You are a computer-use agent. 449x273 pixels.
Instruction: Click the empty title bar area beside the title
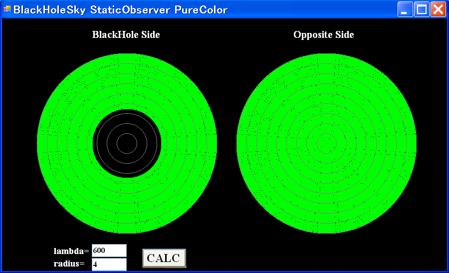click(309, 9)
